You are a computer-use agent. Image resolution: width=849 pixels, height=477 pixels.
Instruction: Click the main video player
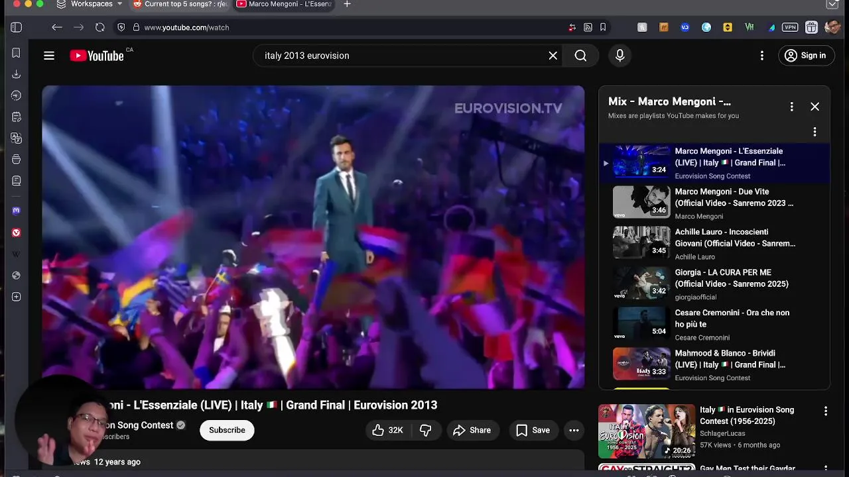coord(313,237)
